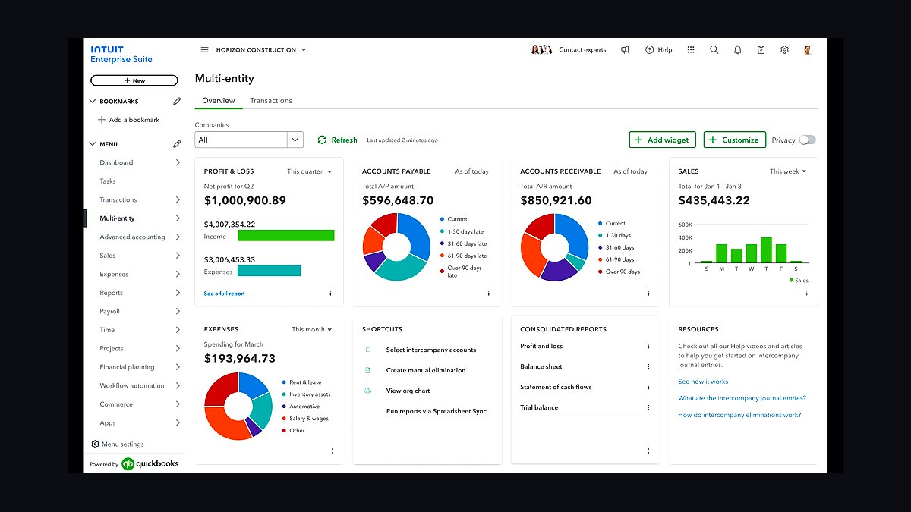911x512 pixels.
Task: Click the megaphone announcements icon
Action: (625, 50)
